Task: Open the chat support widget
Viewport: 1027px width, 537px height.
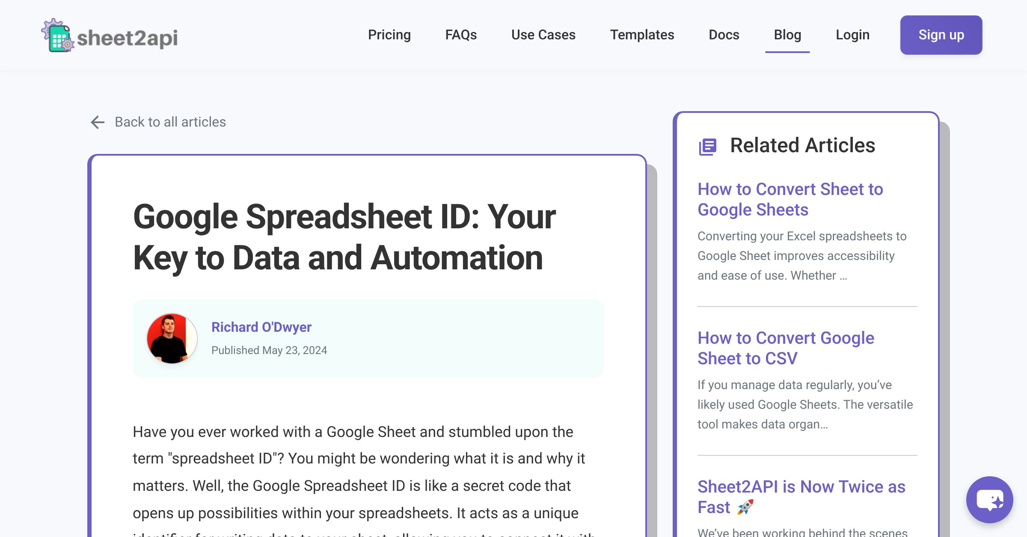Action: click(991, 500)
